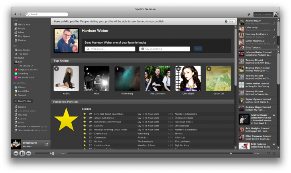Image resolution: width=291 pixels, height=173 pixels.
Task: Click the Say something field
Action: click(165, 49)
